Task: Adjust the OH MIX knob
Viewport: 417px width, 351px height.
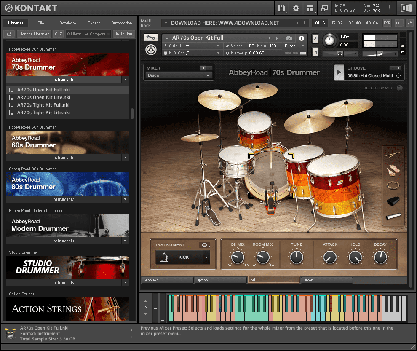Action: 238,257
